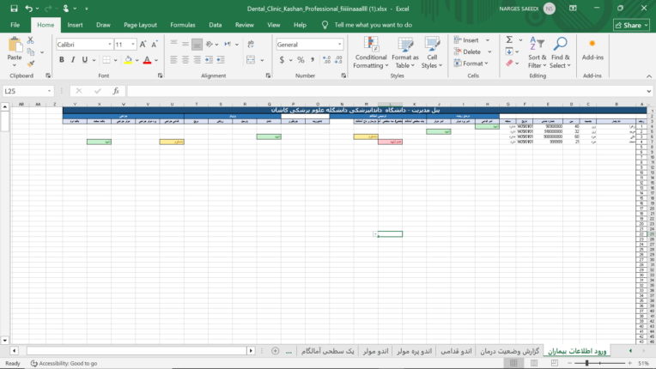The image size is (656, 369).
Task: Center text horizontally
Action: point(185,60)
